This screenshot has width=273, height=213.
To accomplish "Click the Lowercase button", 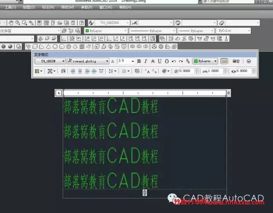I will click(x=154, y=71).
